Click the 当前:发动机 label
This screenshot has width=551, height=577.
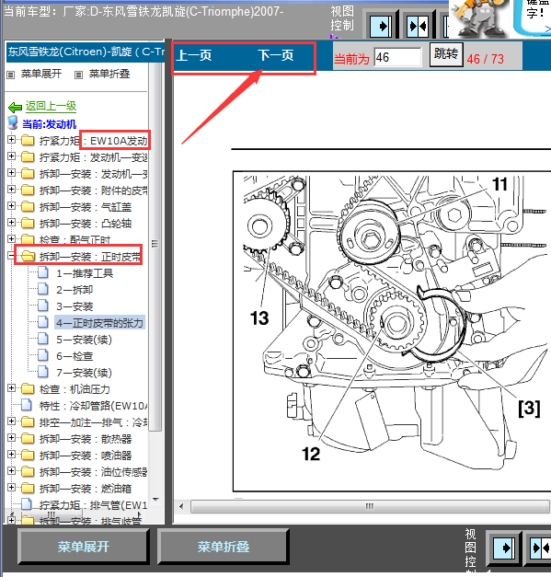(50, 124)
